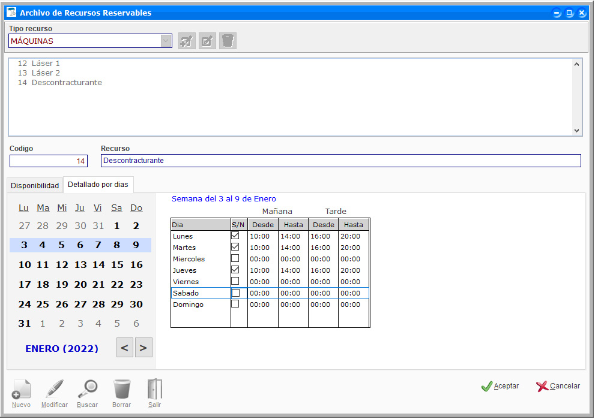Screen dimensions: 595x419
Task: Select resource 14 Descontracturante in list
Action: [x=60, y=82]
